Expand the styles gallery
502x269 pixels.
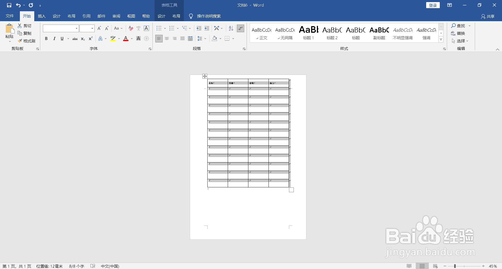[x=441, y=40]
